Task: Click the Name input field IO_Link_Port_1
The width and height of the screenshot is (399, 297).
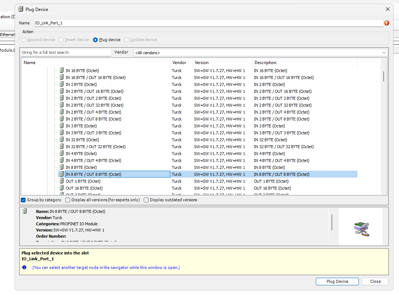Action: point(209,23)
